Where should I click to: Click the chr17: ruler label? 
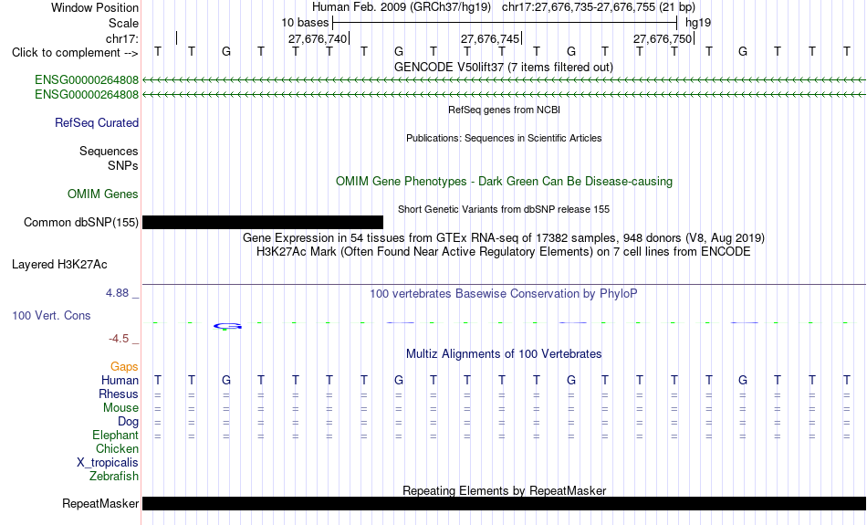pyautogui.click(x=122, y=38)
